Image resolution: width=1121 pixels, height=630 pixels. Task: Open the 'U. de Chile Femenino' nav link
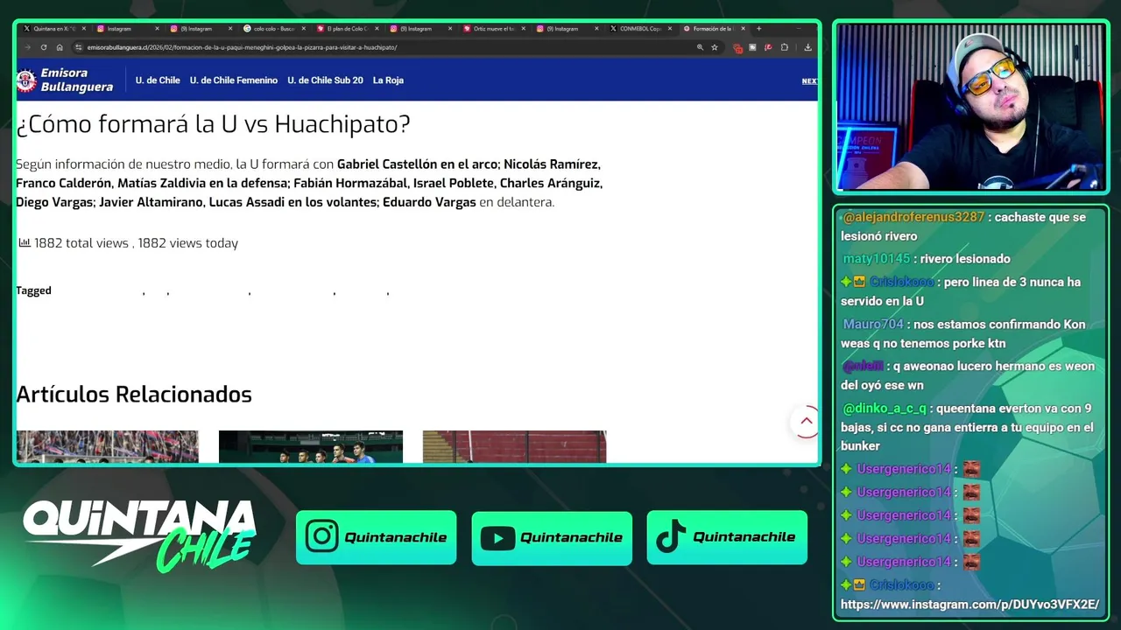coord(234,80)
